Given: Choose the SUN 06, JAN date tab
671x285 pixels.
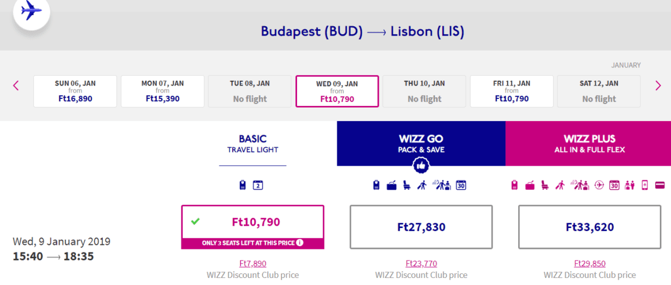Looking at the screenshot, I should point(75,91).
